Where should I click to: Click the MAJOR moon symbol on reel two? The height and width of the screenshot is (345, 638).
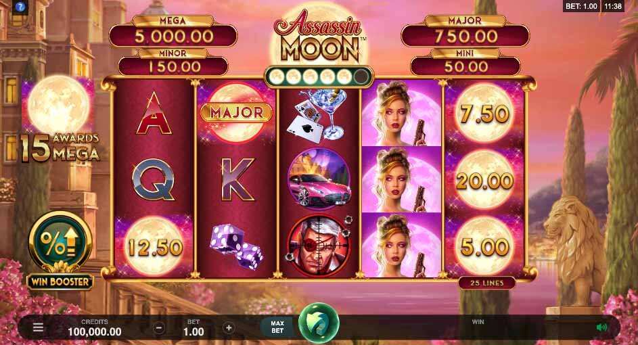pos(236,113)
